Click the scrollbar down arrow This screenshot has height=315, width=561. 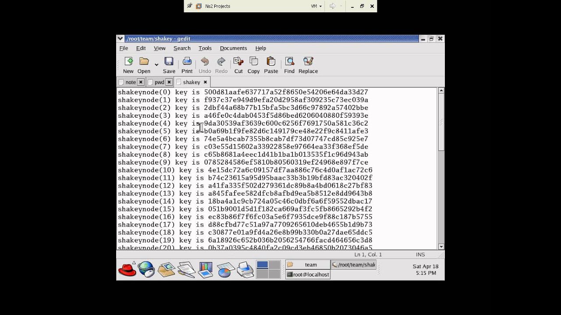pos(441,247)
